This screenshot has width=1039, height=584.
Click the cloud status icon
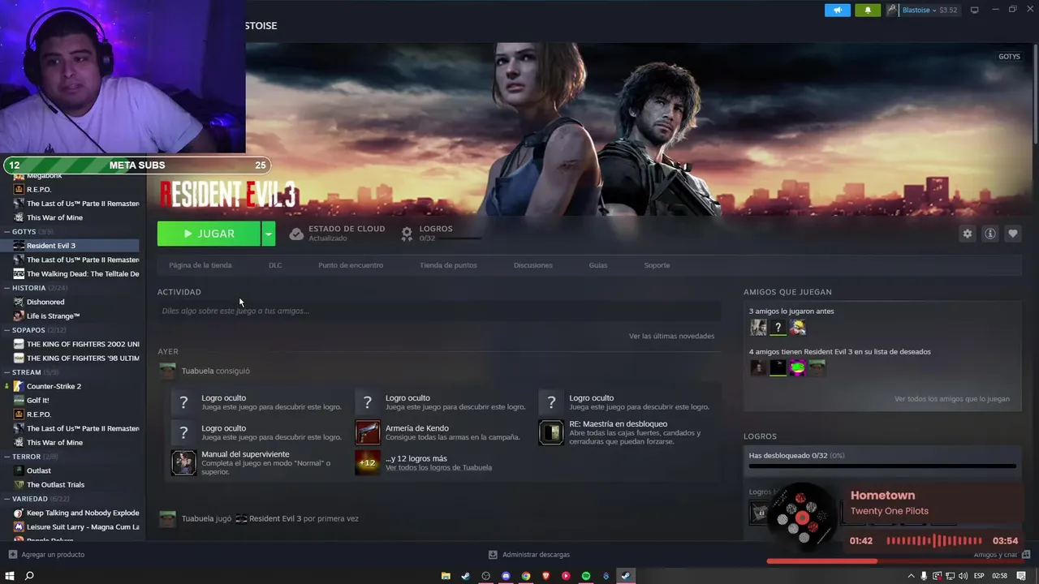[x=296, y=234]
